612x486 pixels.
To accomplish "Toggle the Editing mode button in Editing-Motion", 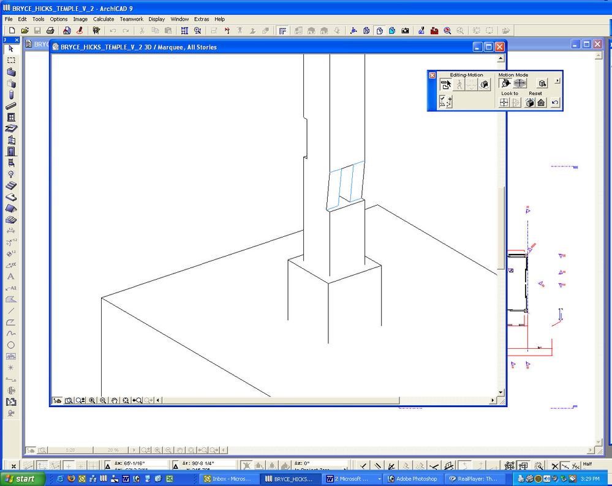I will click(x=446, y=84).
